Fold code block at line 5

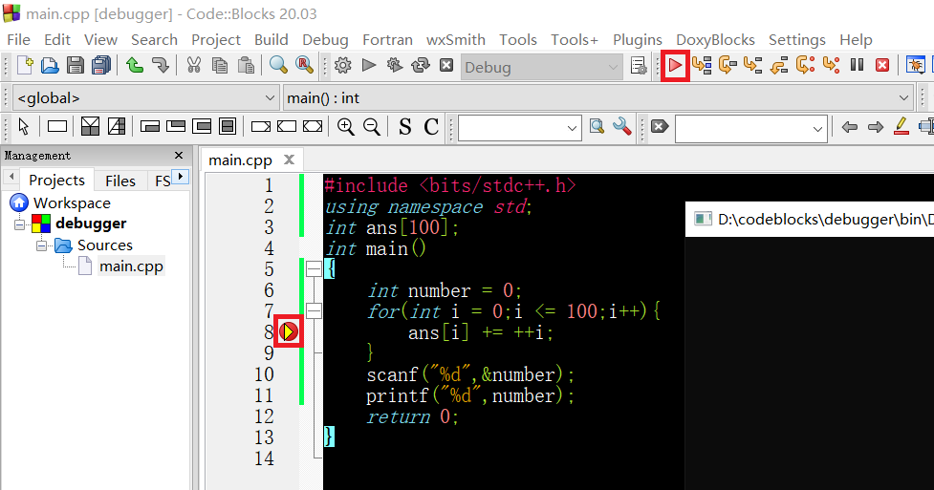point(314,269)
